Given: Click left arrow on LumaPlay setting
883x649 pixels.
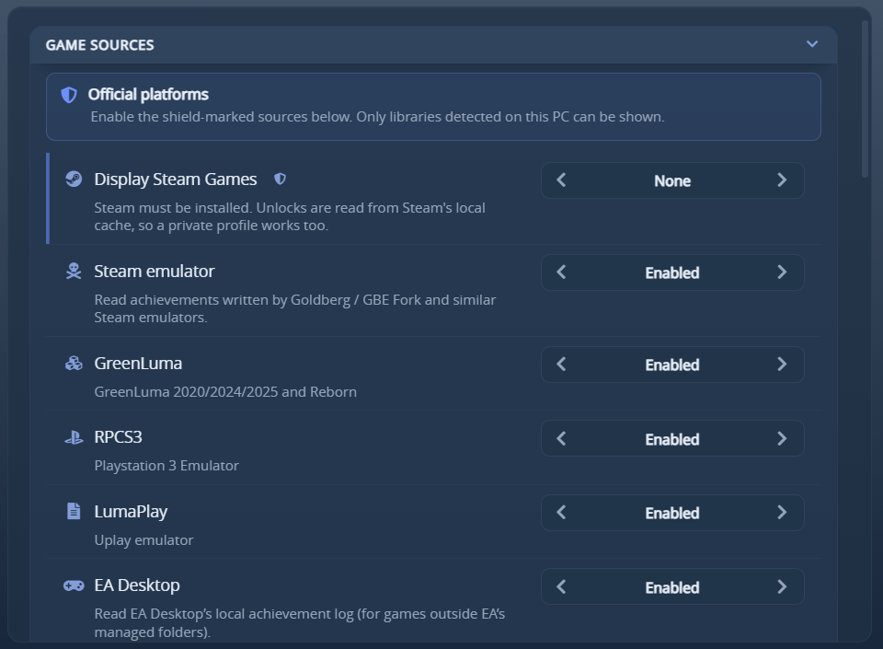Looking at the screenshot, I should pyautogui.click(x=561, y=513).
